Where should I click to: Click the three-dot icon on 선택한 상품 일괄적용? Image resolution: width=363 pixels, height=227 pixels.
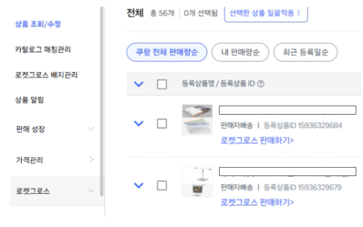299,13
